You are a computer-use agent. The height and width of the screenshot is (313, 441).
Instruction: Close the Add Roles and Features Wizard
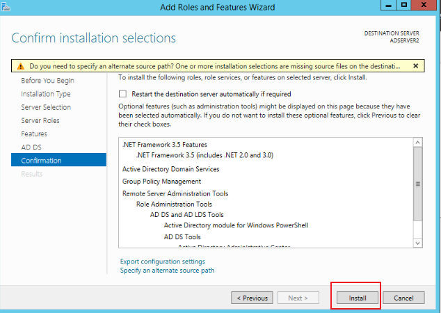pos(424,5)
